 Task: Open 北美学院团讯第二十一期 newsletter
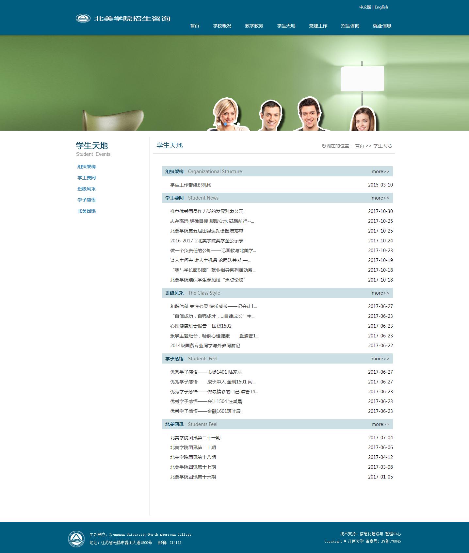pyautogui.click(x=195, y=438)
